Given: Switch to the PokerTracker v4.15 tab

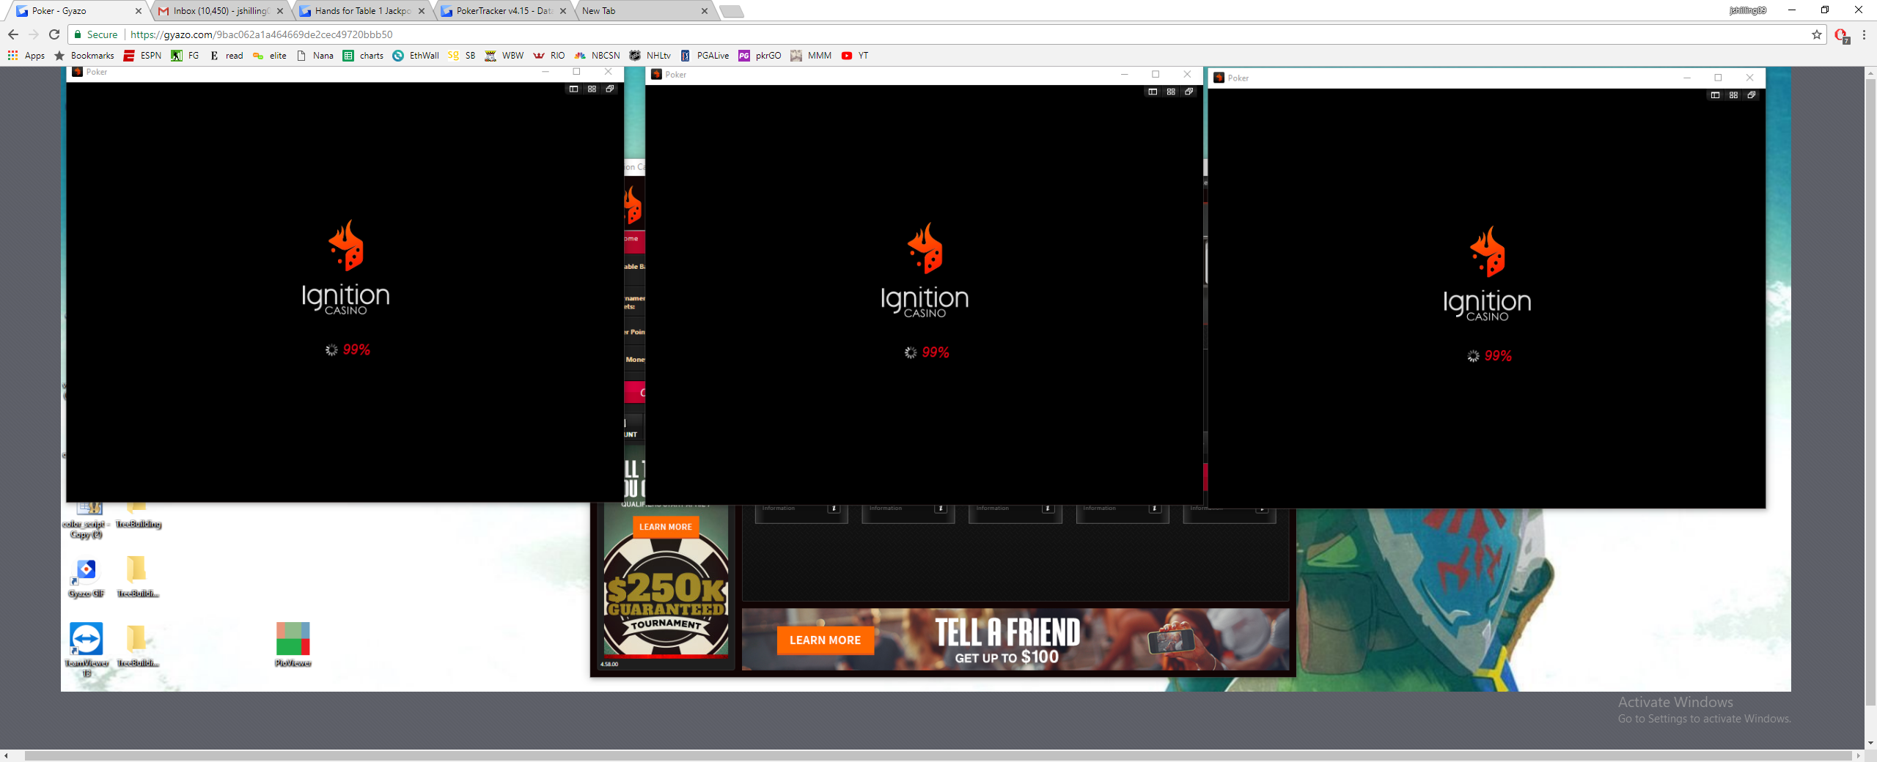Looking at the screenshot, I should (504, 11).
